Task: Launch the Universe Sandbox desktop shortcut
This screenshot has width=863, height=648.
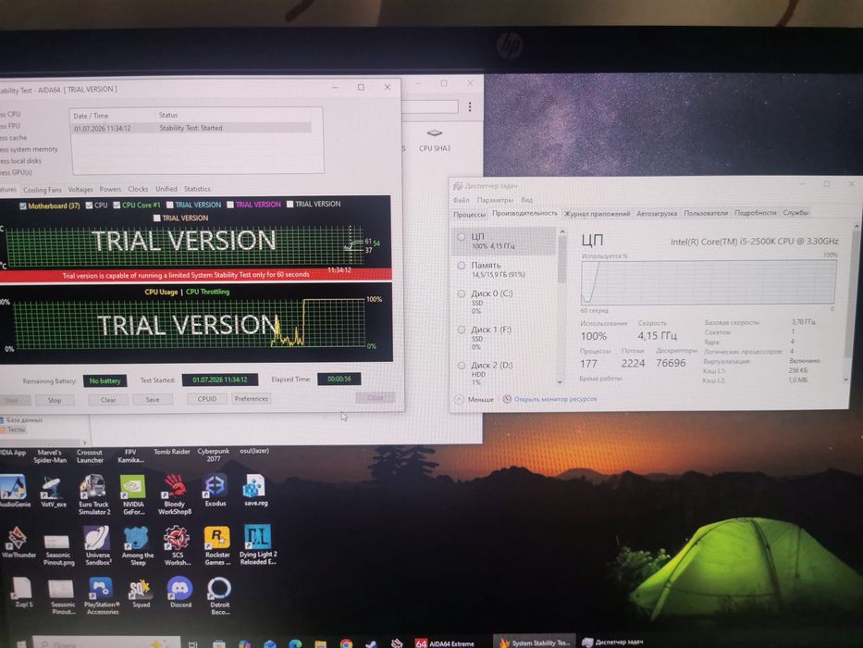Action: (98, 545)
